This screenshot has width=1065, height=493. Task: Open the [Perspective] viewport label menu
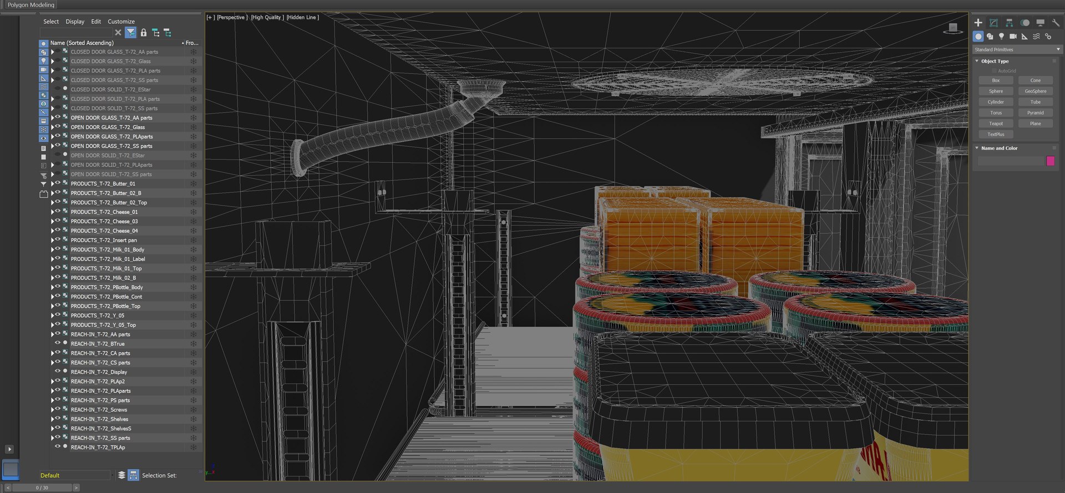232,17
